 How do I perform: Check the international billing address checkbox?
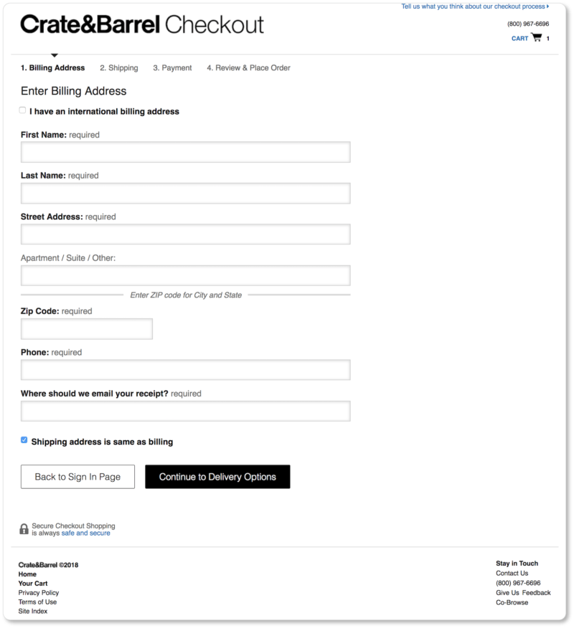(23, 110)
